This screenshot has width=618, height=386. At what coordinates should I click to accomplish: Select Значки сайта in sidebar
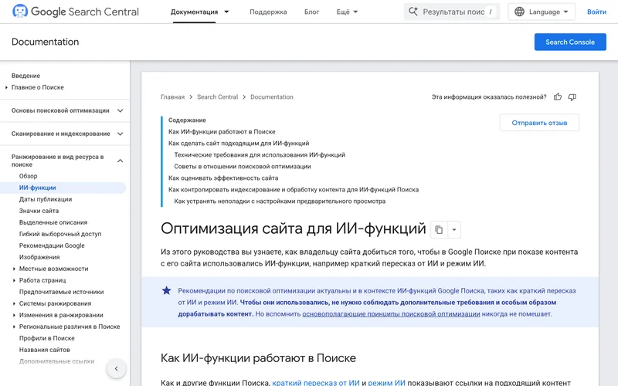(x=39, y=211)
